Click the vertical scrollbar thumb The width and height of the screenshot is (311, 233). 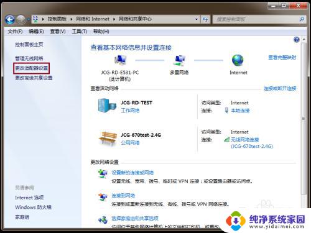[x=304, y=119]
